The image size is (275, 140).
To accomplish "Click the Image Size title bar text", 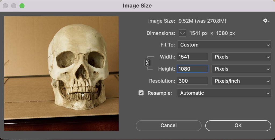I will coord(137,6).
